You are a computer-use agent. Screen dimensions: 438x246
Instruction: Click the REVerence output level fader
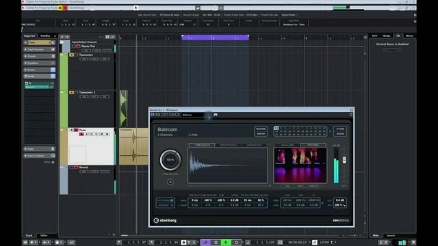[344, 159]
